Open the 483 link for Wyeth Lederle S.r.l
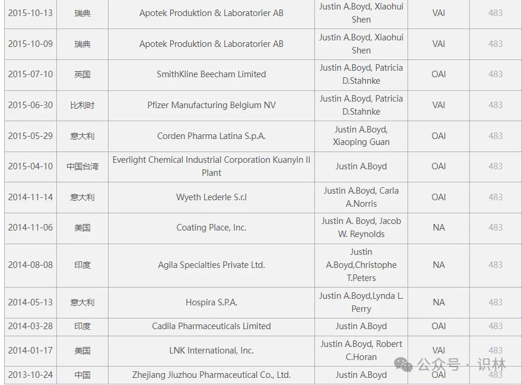This screenshot has width=522, height=385. coord(495,197)
